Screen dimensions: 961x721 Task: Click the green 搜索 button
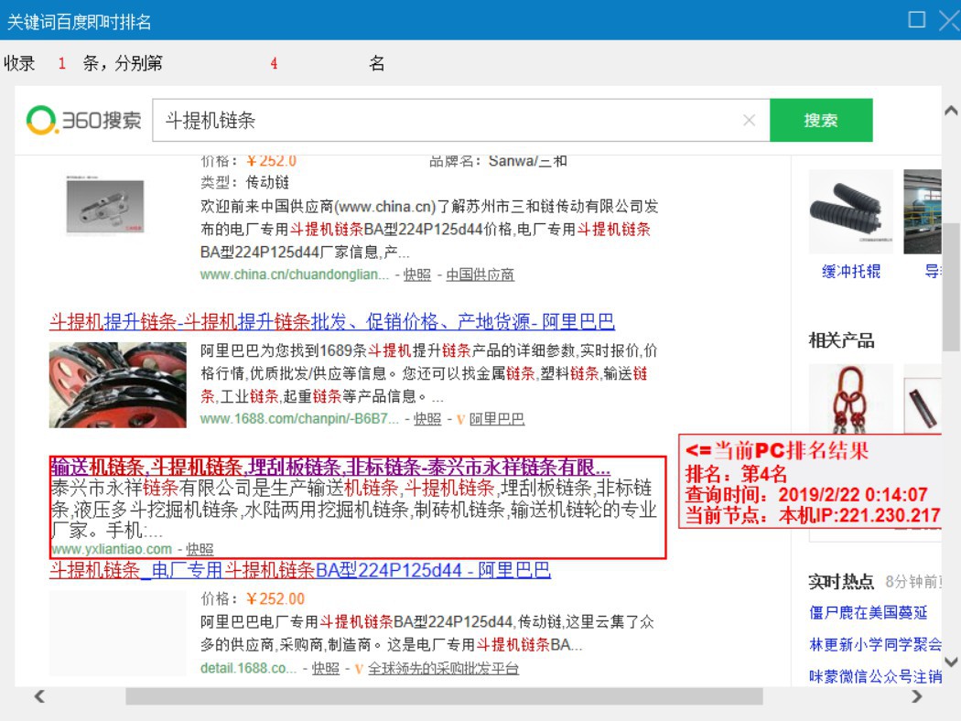[821, 120]
